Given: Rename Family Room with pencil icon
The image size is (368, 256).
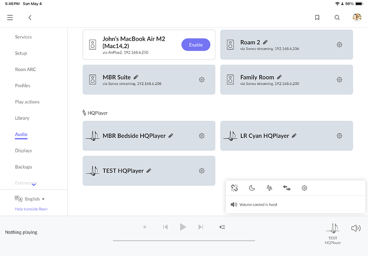Looking at the screenshot, I should pos(279,77).
